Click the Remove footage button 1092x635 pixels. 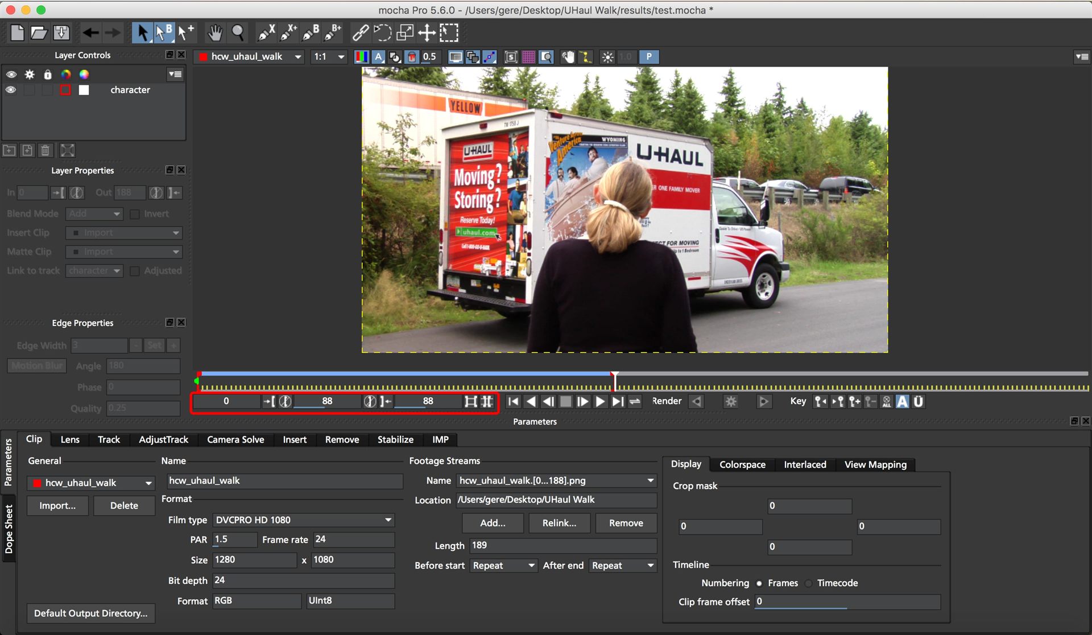tap(626, 523)
